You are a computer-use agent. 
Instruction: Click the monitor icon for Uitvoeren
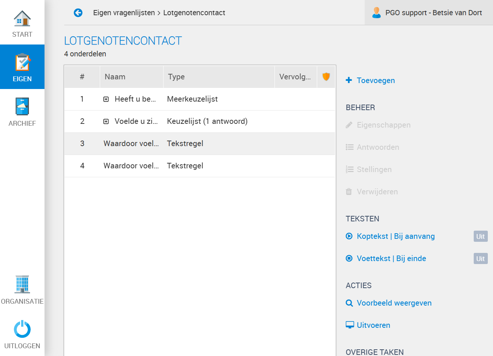pos(350,325)
